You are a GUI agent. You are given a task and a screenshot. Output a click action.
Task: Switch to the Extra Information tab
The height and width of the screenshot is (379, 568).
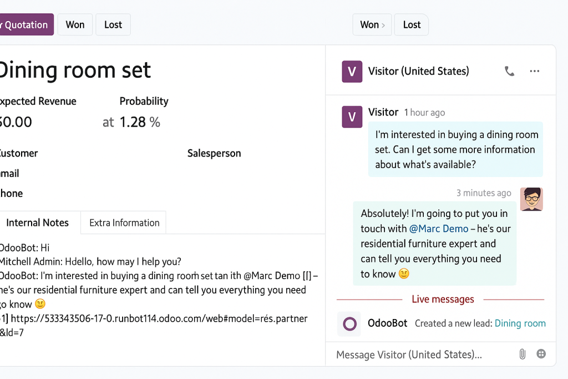[124, 223]
